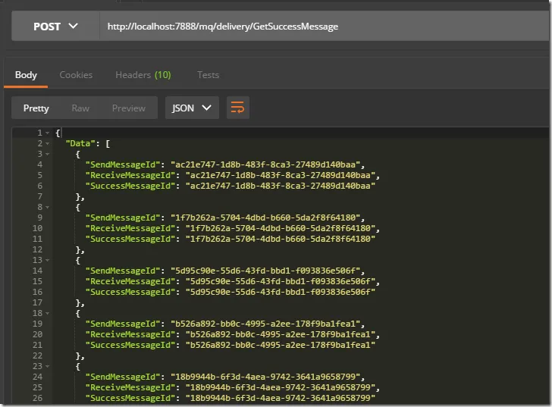
Task: Collapse the object at line 23
Action: 48,367
